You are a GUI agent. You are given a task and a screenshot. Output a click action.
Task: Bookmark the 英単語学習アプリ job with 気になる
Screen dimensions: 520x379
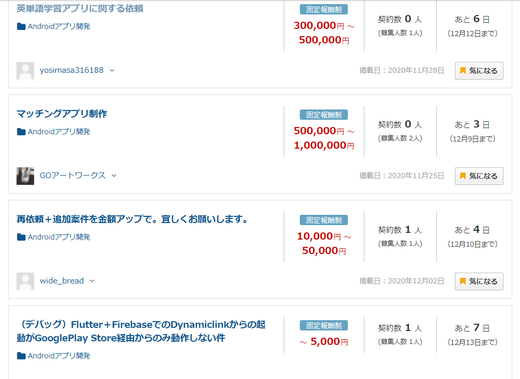point(479,71)
